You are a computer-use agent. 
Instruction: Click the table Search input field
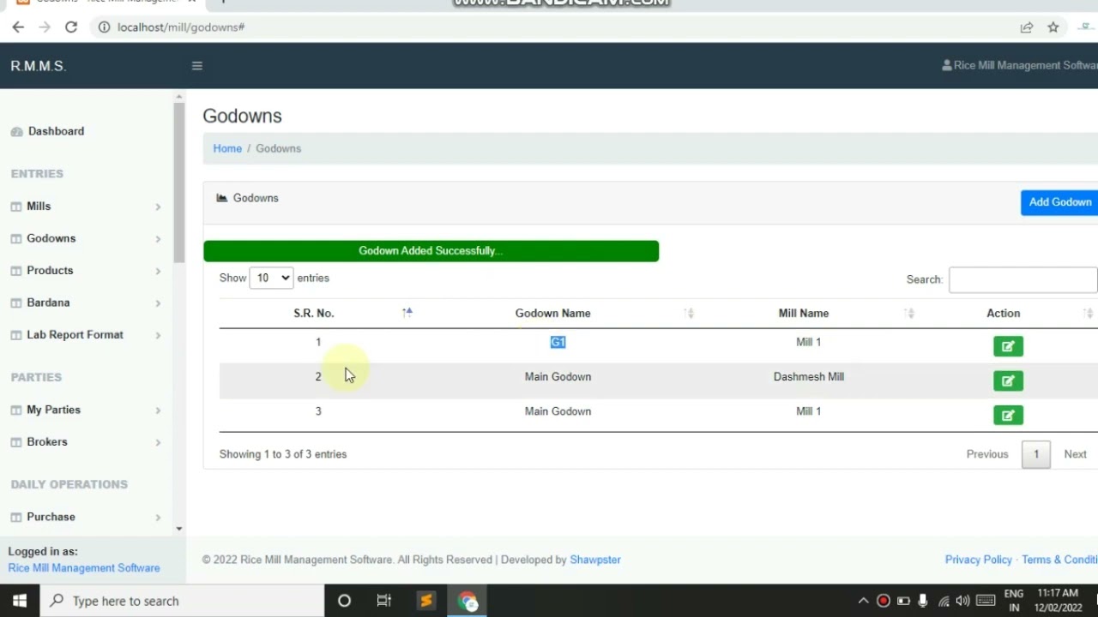coord(1023,279)
